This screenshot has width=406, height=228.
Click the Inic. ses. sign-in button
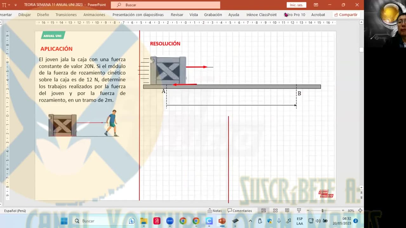(x=296, y=5)
